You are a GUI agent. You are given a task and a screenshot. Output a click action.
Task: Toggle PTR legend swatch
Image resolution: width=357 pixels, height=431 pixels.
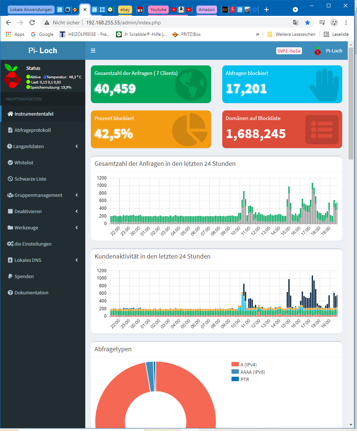[x=235, y=379]
